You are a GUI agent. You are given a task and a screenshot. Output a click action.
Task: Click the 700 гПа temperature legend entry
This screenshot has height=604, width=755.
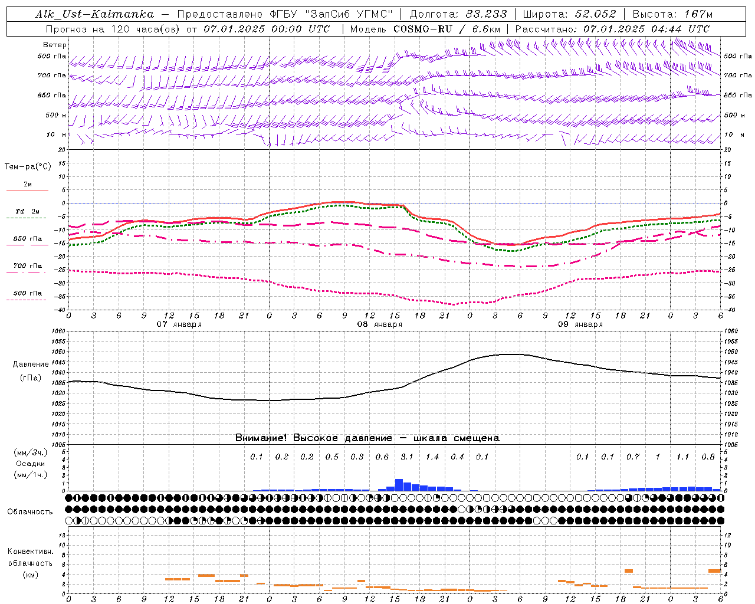coord(28,265)
